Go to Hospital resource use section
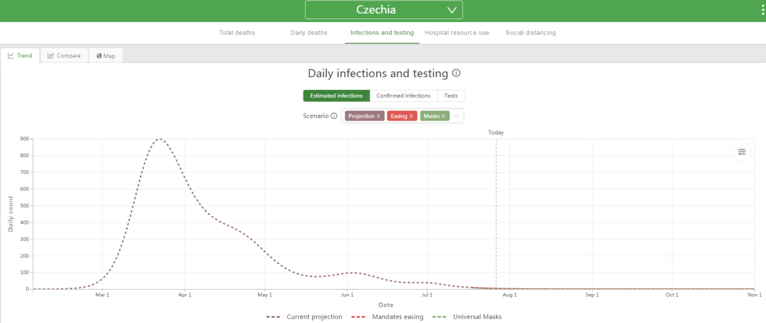The height and width of the screenshot is (323, 766). 457,33
